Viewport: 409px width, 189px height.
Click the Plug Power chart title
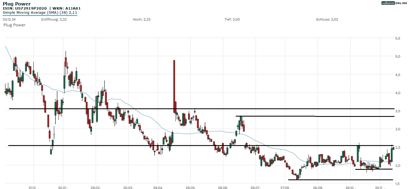pyautogui.click(x=17, y=4)
